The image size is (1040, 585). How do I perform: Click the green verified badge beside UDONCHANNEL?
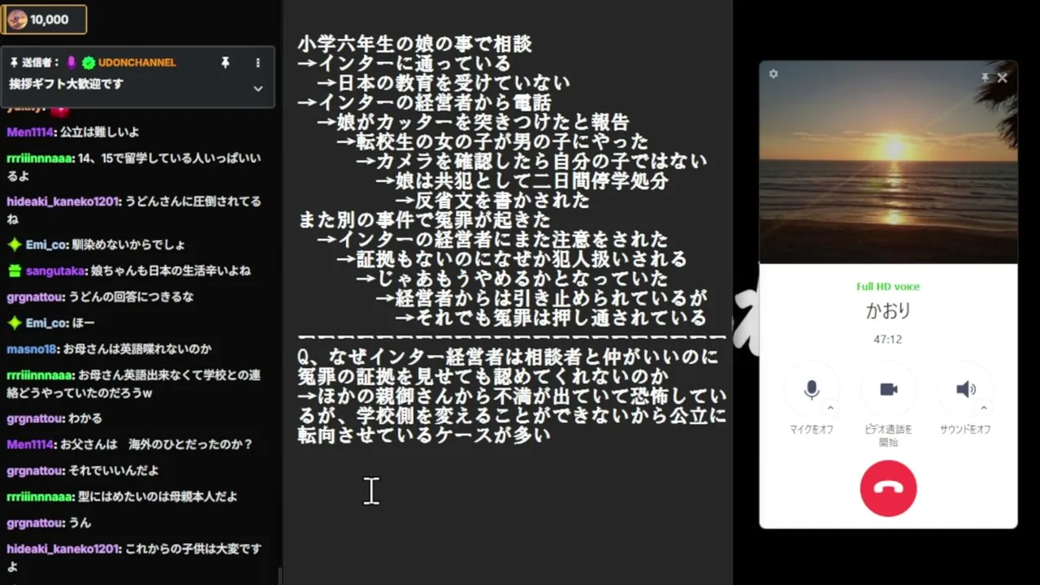pos(88,63)
